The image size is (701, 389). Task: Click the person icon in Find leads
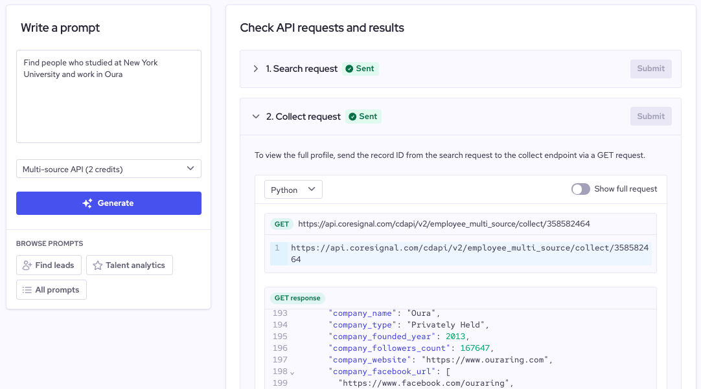27,265
